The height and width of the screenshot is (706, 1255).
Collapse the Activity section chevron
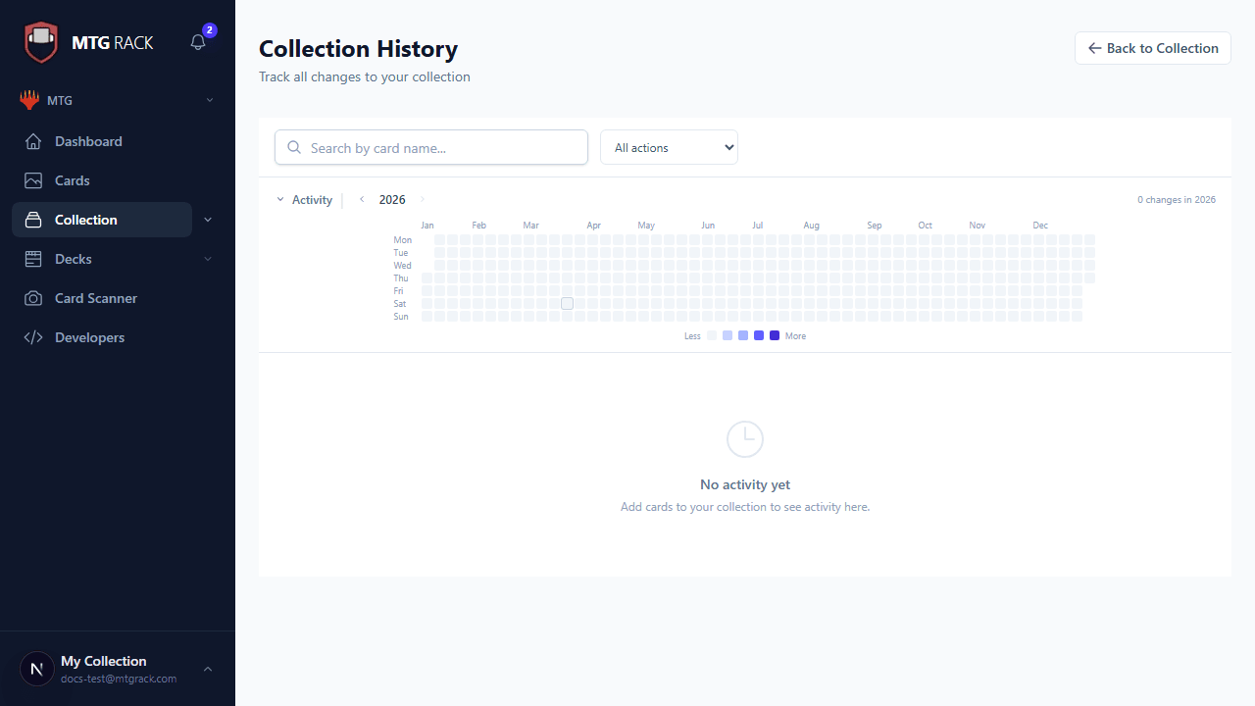click(x=279, y=199)
